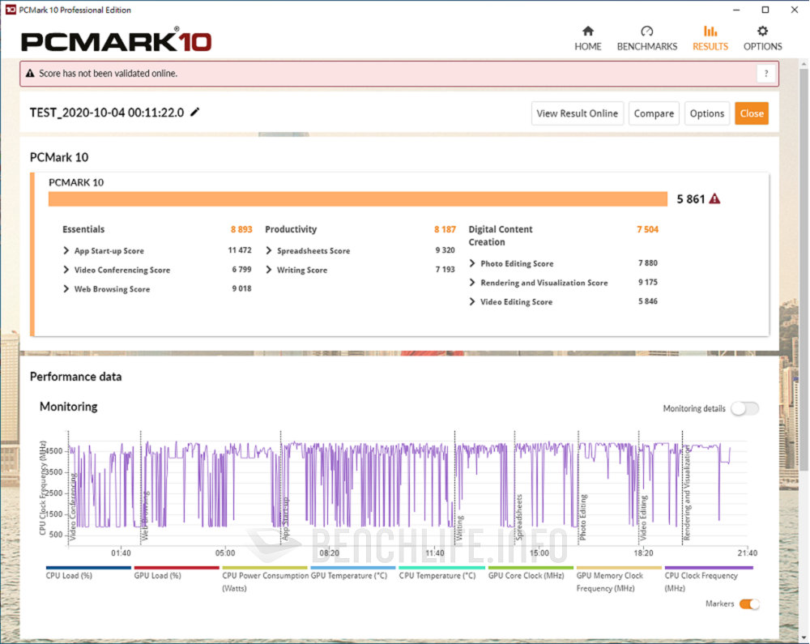Toggle the score validation warning icon in the banner
Image resolution: width=810 pixels, height=644 pixels.
tap(30, 73)
